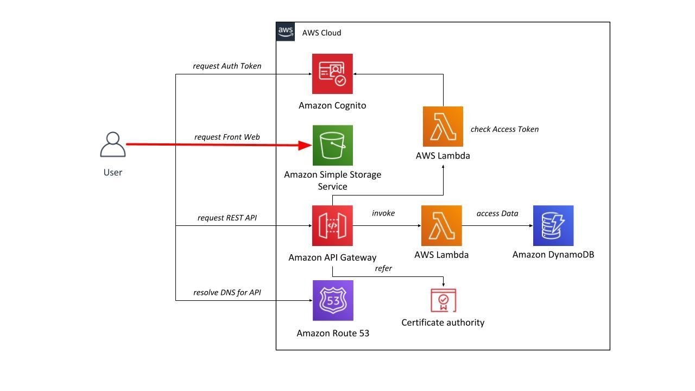Select the Amazon DynamoDB icon
This screenshot has width=695, height=391.
[553, 225]
